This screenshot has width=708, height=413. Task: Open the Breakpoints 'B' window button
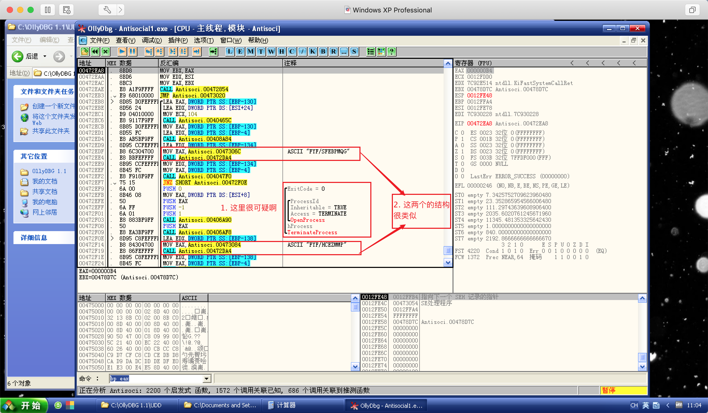(x=323, y=51)
